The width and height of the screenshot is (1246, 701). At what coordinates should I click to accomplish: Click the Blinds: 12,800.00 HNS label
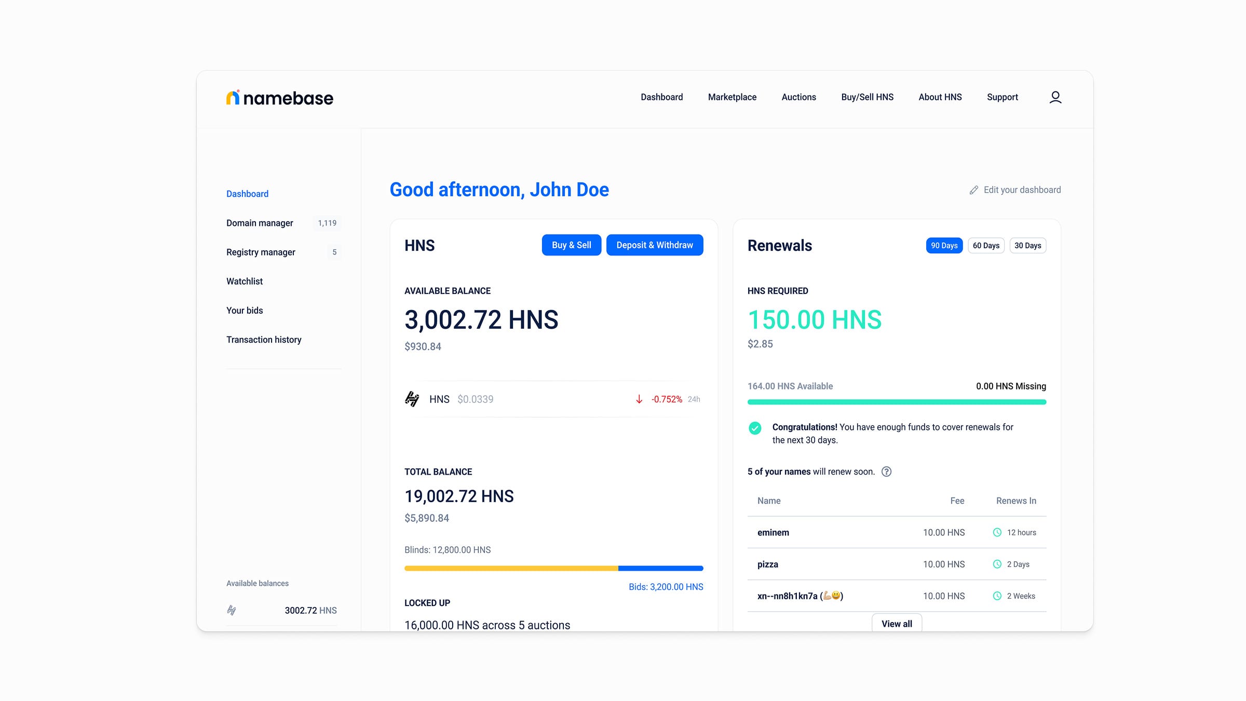pyautogui.click(x=448, y=550)
